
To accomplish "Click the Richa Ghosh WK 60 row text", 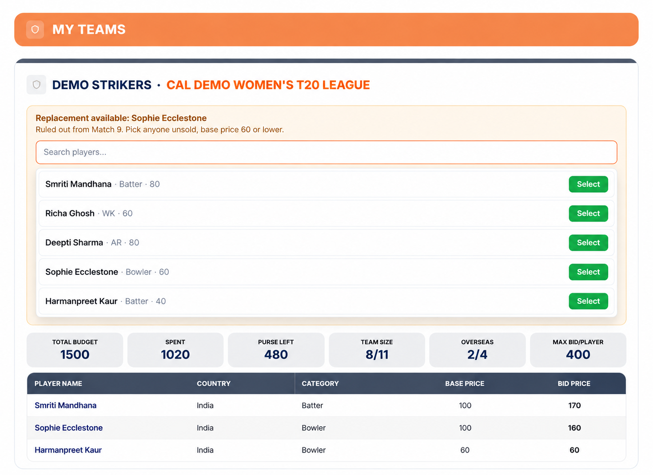I will pyautogui.click(x=89, y=214).
